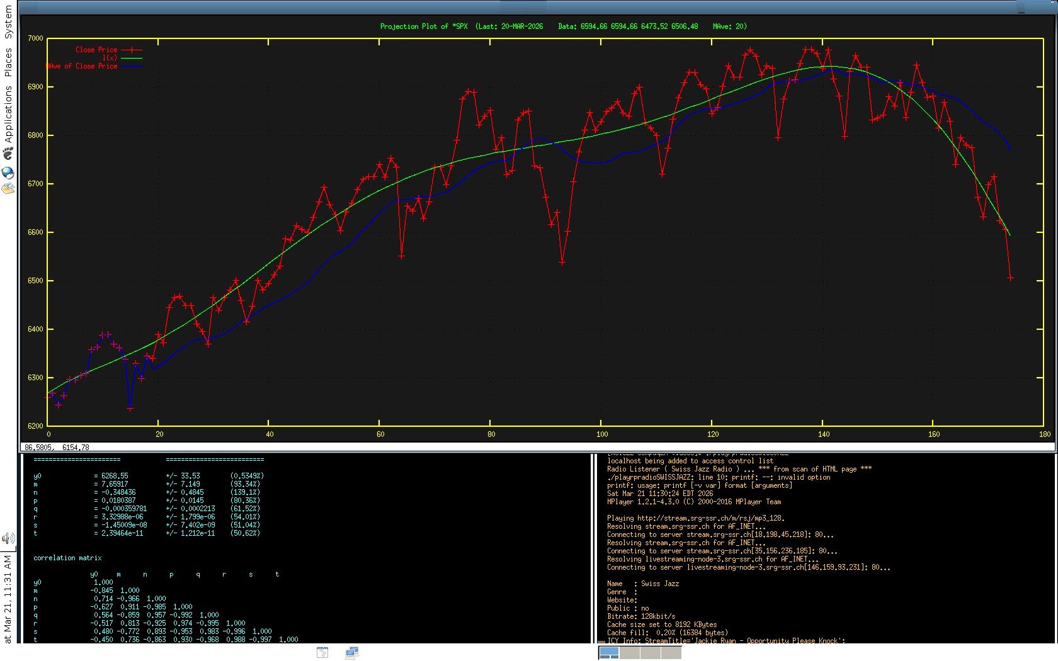The height and width of the screenshot is (661, 1058).
Task: Switch to the fourth workspace
Action: click(671, 653)
